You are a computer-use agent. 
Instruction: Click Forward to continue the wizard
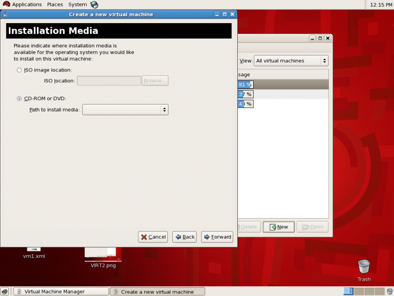click(217, 237)
